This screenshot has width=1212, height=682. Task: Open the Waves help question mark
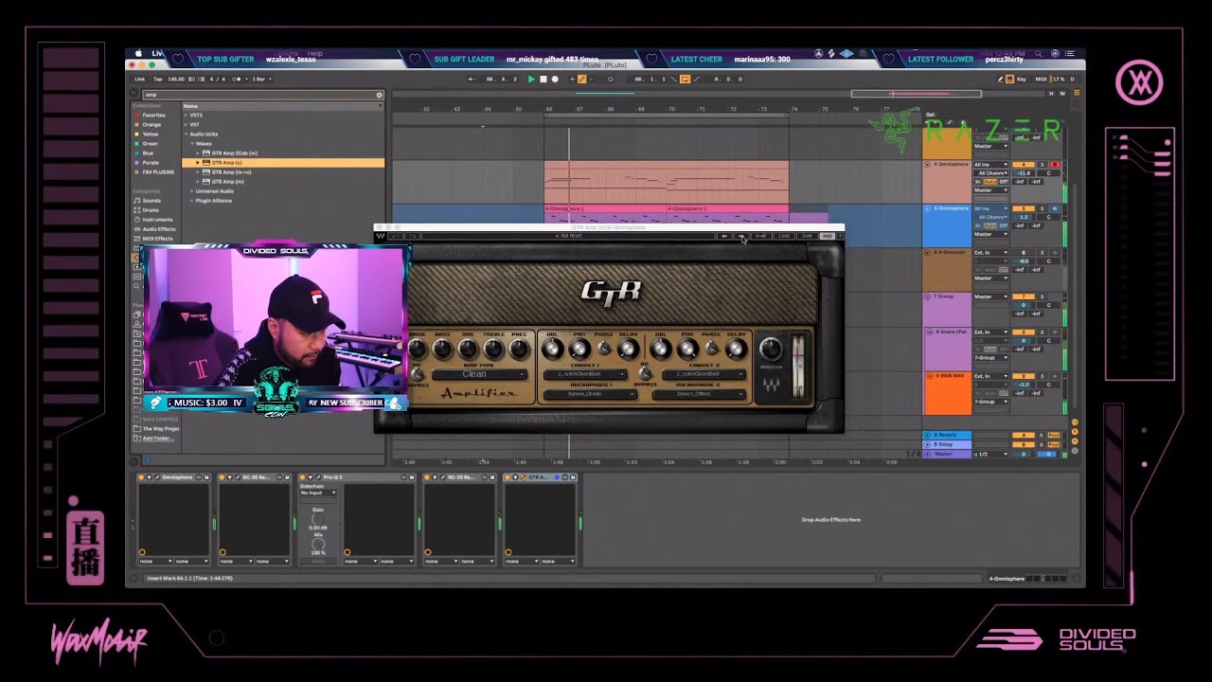click(838, 236)
